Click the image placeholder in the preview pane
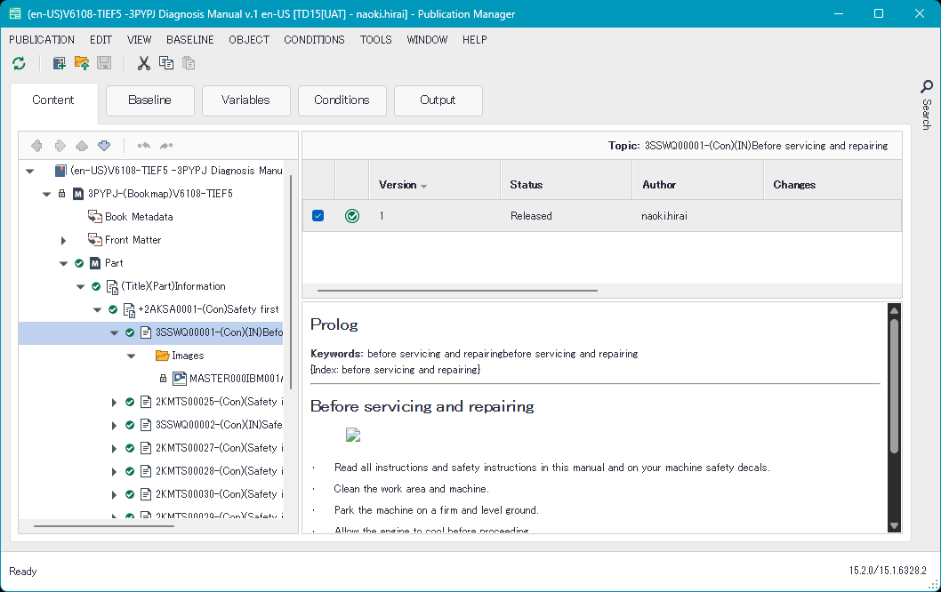This screenshot has height=592, width=941. coord(352,435)
